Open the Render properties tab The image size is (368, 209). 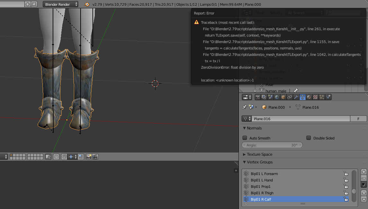click(x=258, y=97)
